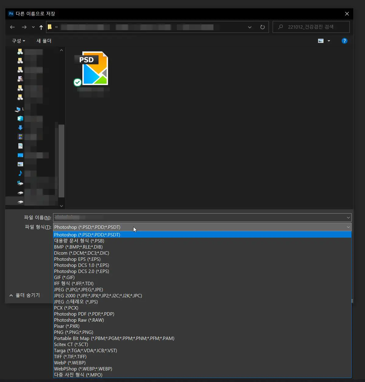Create a folder with 새 폴더
Screen dimensions: 365x382
44,41
